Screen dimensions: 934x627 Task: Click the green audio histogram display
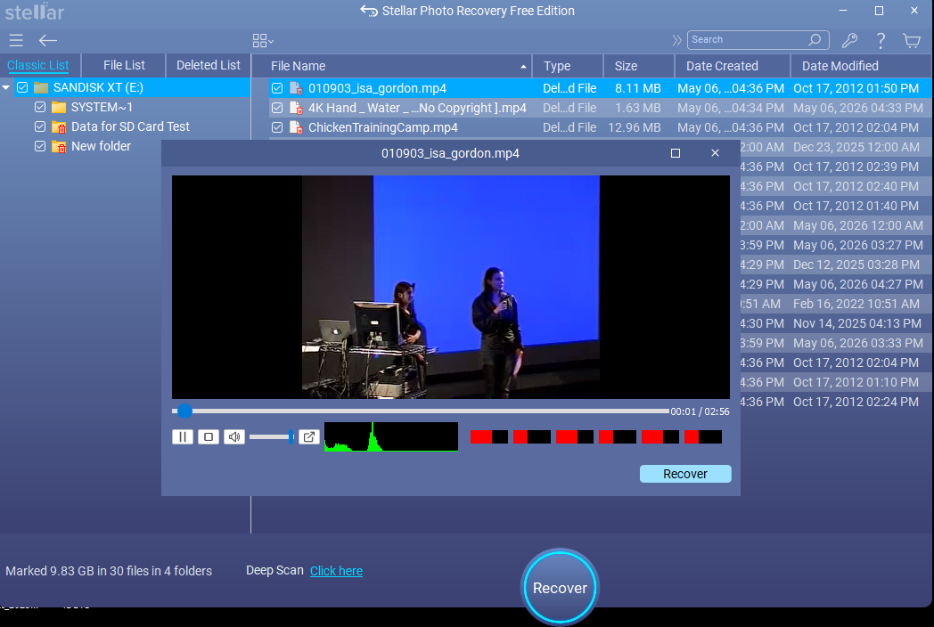click(x=391, y=436)
